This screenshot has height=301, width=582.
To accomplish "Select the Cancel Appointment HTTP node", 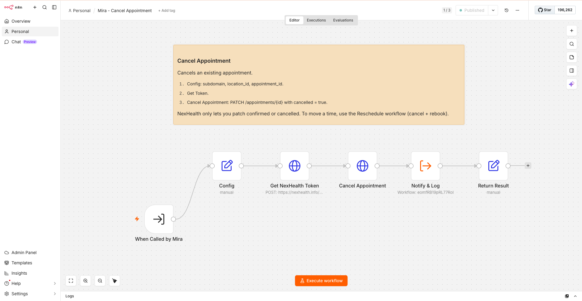I will (363, 166).
